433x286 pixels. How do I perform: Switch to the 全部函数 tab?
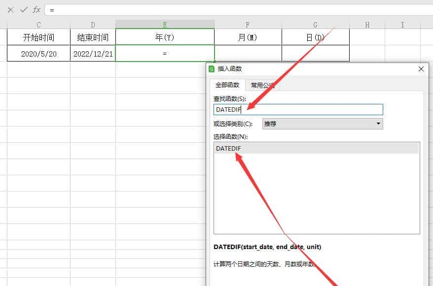[227, 85]
